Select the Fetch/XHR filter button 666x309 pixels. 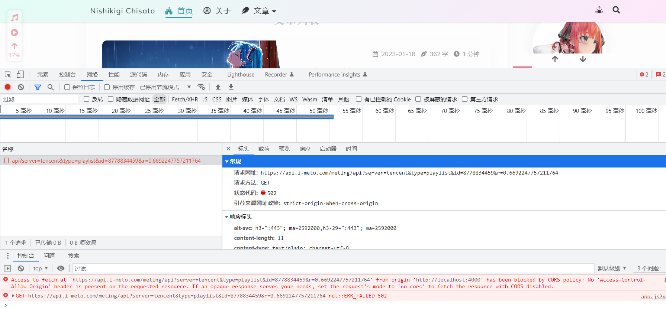point(185,100)
